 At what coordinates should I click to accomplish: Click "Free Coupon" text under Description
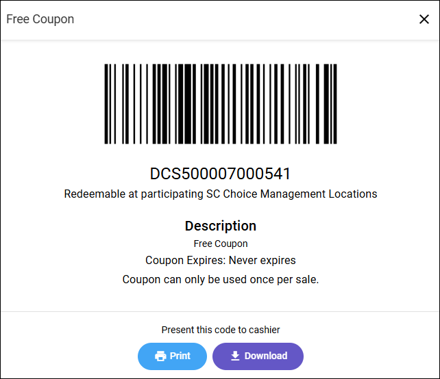click(x=220, y=244)
